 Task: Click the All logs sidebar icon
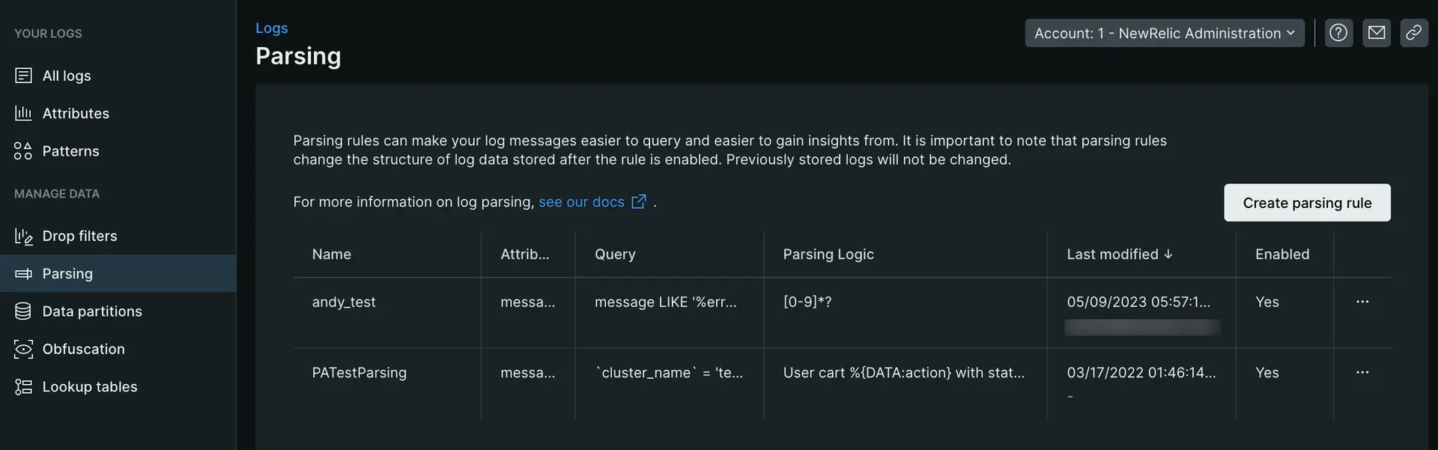tap(23, 76)
